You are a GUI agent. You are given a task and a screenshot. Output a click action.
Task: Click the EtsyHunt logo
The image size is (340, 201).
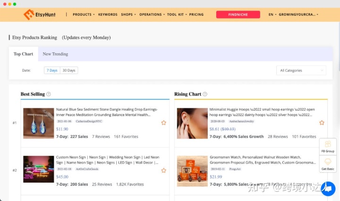click(x=40, y=15)
